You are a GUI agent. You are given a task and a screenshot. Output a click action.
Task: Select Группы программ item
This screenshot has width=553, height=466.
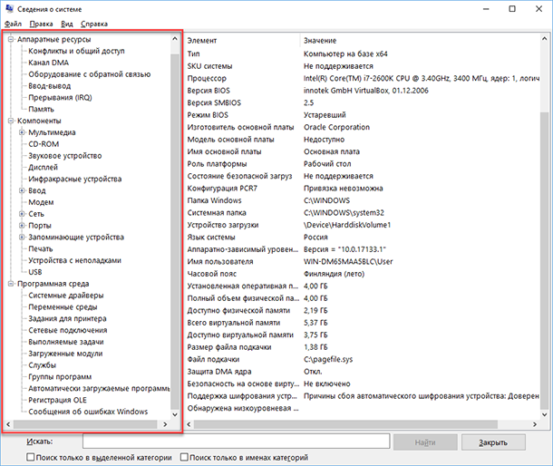[60, 377]
